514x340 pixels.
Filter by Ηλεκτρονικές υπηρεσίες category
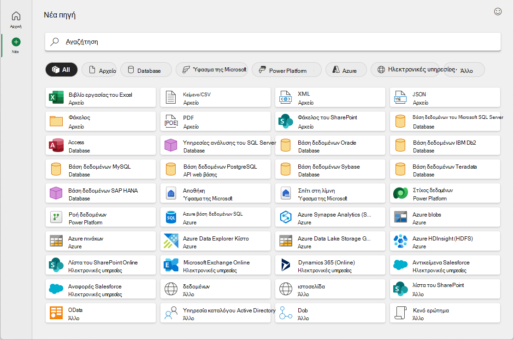pos(405,70)
